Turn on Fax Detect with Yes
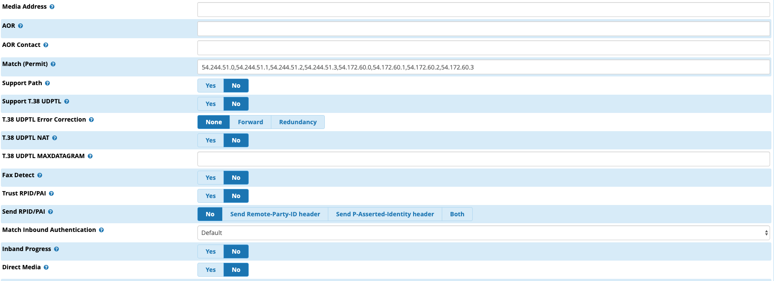774x281 pixels. coord(210,178)
